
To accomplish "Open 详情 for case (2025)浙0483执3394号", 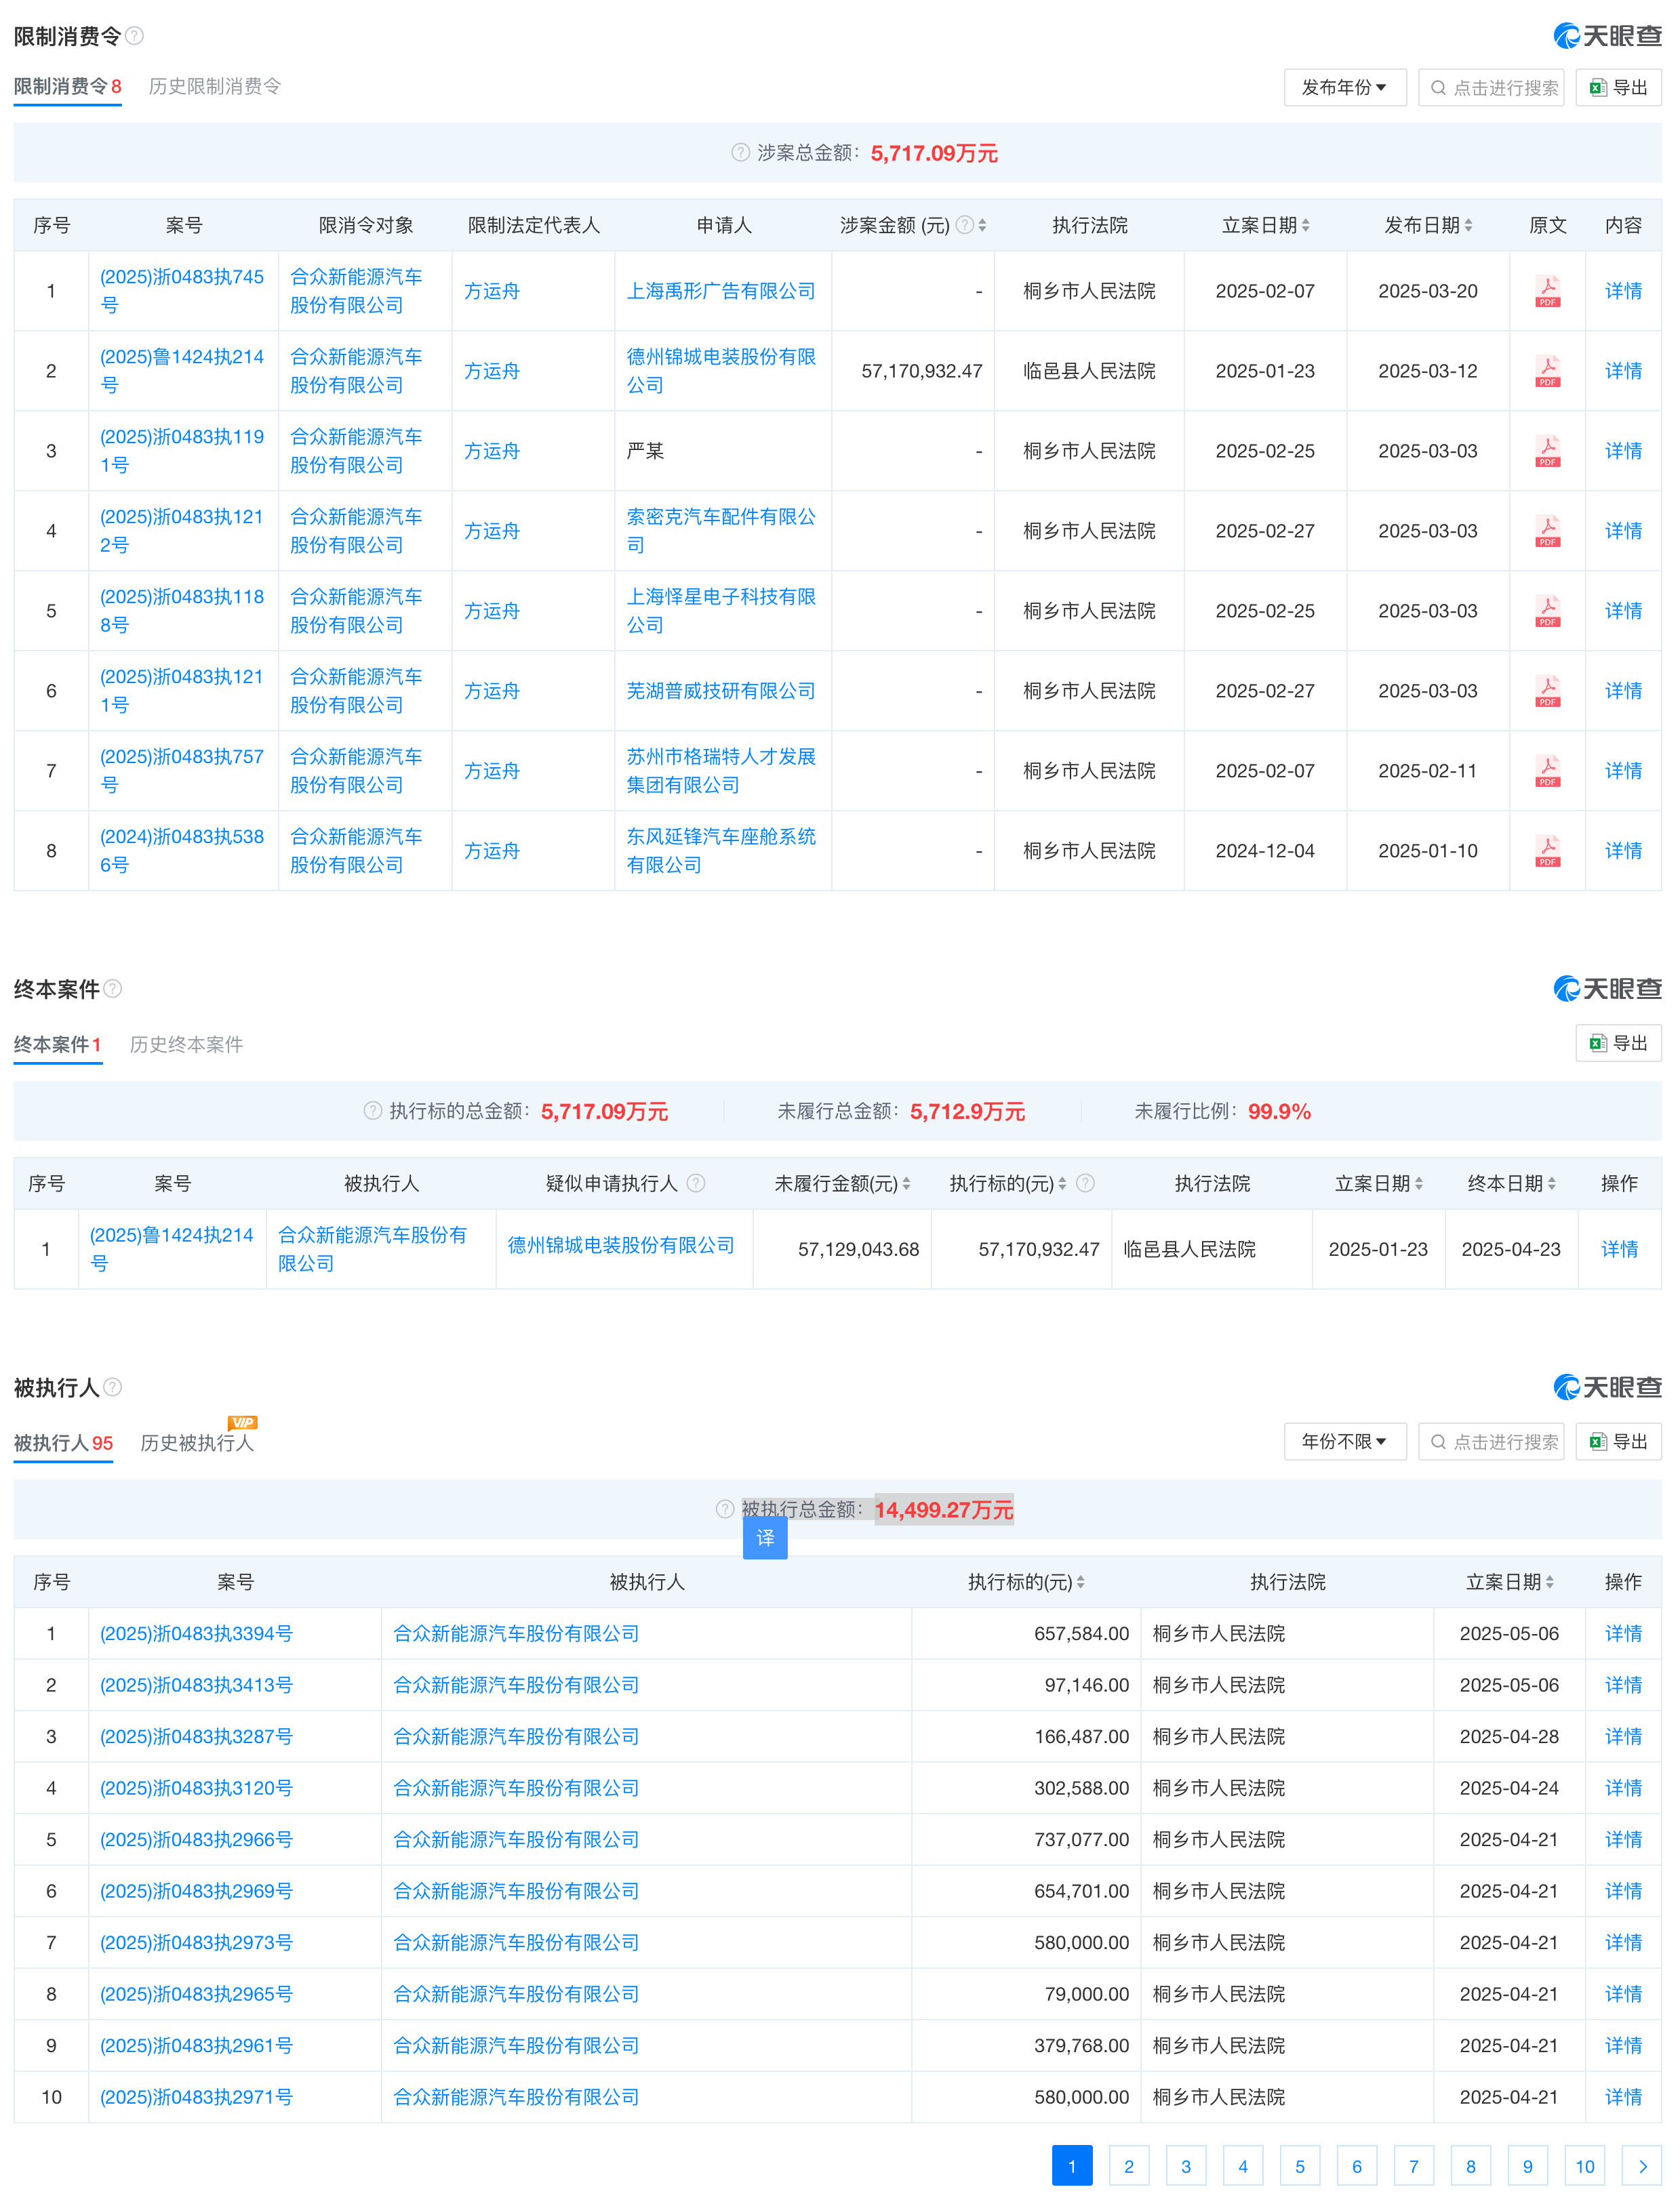I will [x=1623, y=1632].
